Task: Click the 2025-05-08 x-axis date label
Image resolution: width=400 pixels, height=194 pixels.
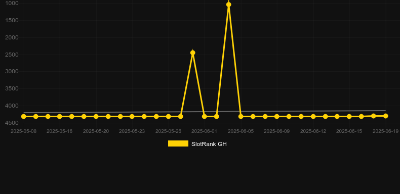Action: pyautogui.click(x=23, y=131)
